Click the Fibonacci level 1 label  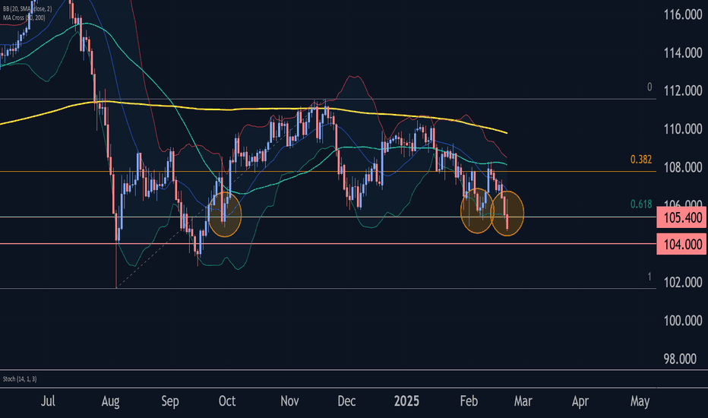coord(650,277)
